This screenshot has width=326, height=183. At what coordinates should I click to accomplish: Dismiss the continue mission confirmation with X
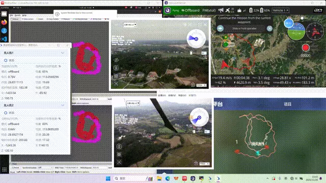click(x=269, y=28)
